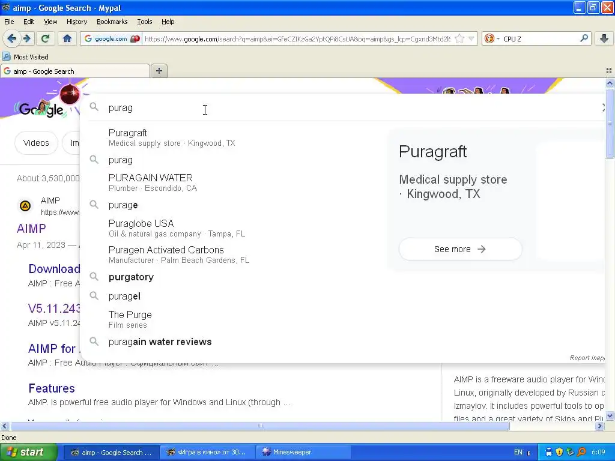615x461 pixels.
Task: Go back with the Back arrow button
Action: 12,38
